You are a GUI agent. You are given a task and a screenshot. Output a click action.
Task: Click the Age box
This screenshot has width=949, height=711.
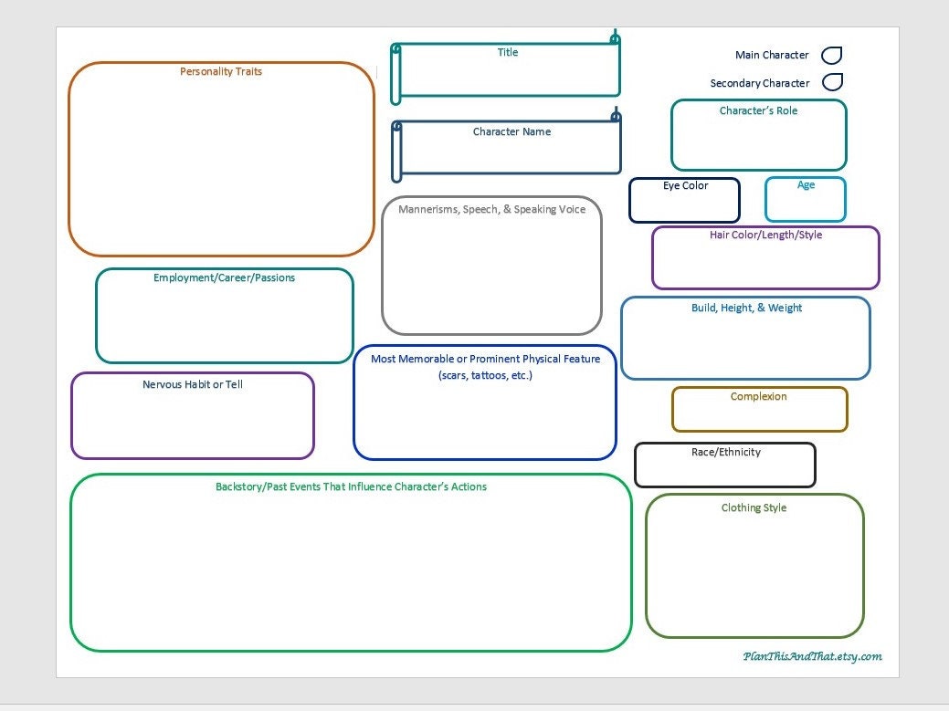pos(805,198)
